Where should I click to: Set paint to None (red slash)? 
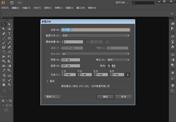[11, 101]
